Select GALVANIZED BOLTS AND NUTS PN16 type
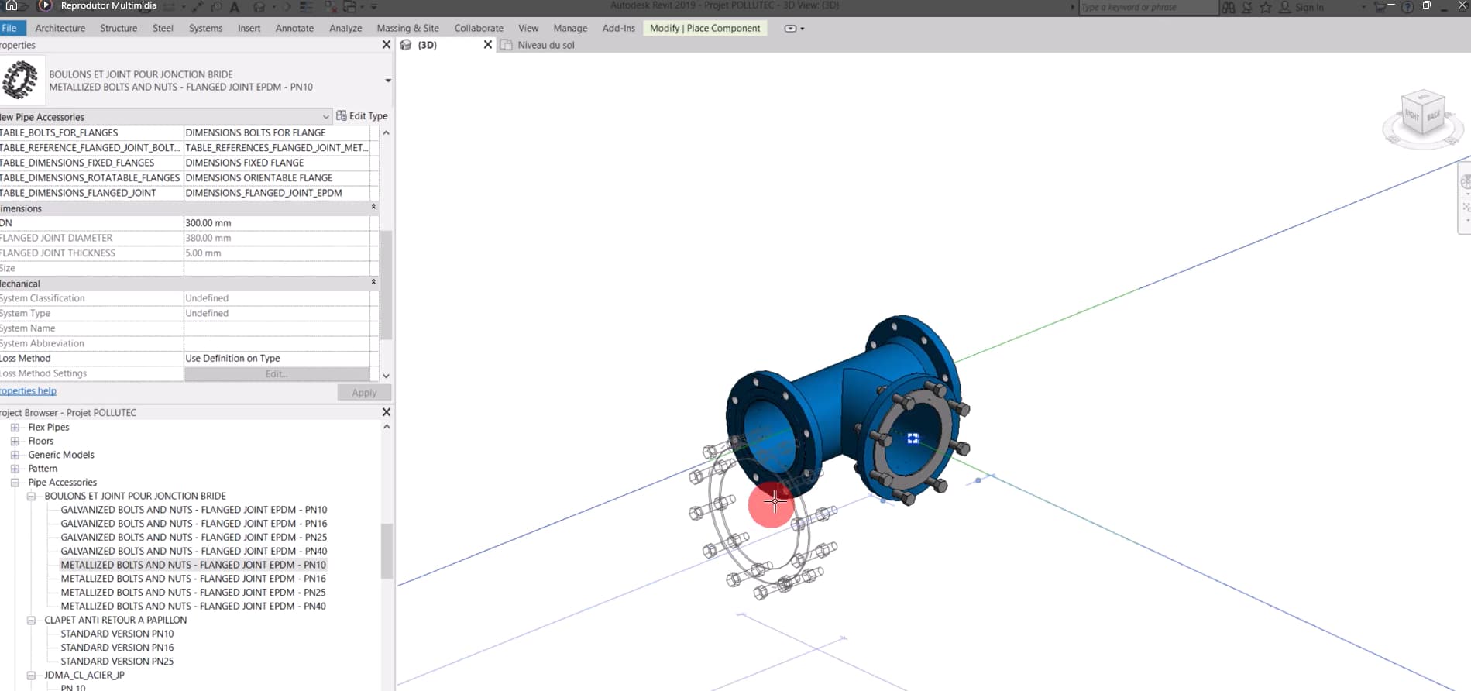1471x691 pixels. pyautogui.click(x=194, y=524)
